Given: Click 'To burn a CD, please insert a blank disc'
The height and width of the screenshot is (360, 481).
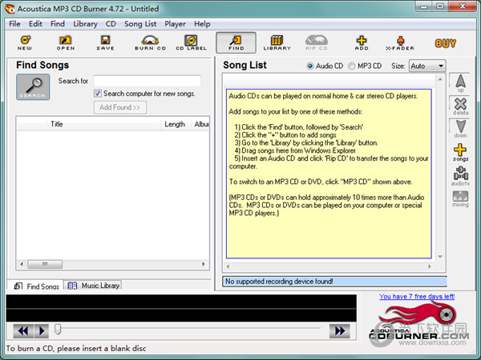Looking at the screenshot, I should pyautogui.click(x=76, y=348).
